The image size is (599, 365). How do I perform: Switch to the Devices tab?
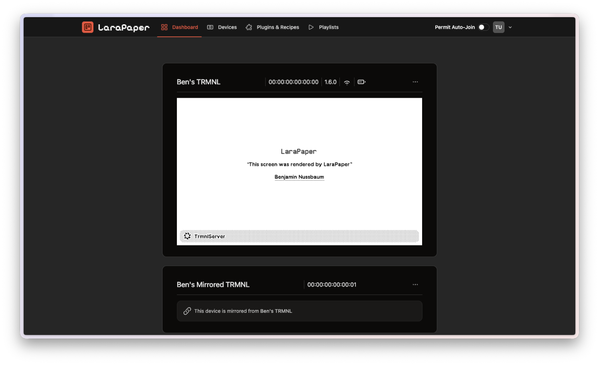[x=227, y=27]
